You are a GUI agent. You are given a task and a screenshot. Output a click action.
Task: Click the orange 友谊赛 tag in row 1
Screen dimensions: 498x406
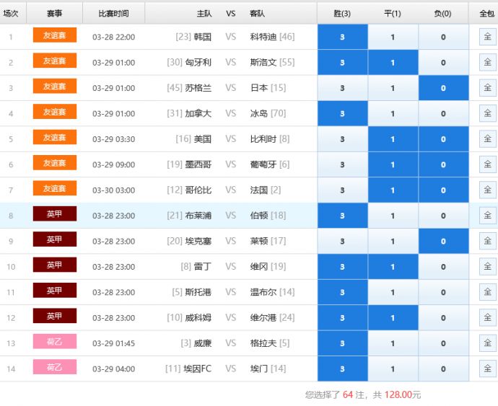point(55,35)
